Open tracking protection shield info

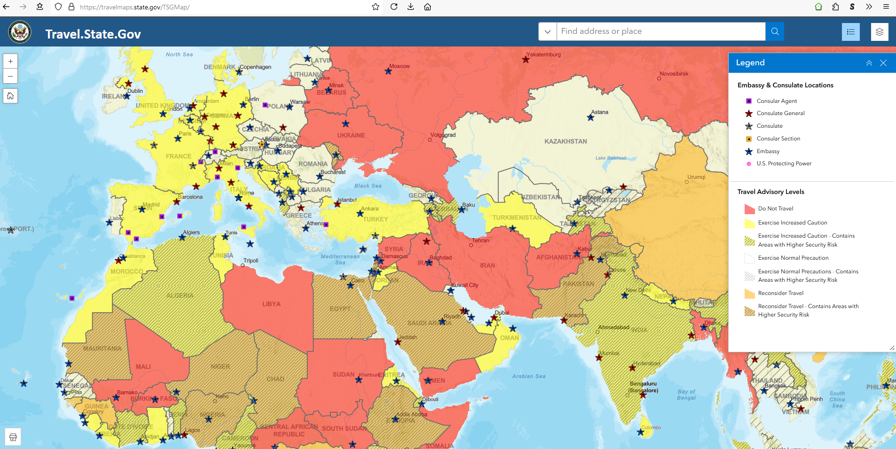58,7
